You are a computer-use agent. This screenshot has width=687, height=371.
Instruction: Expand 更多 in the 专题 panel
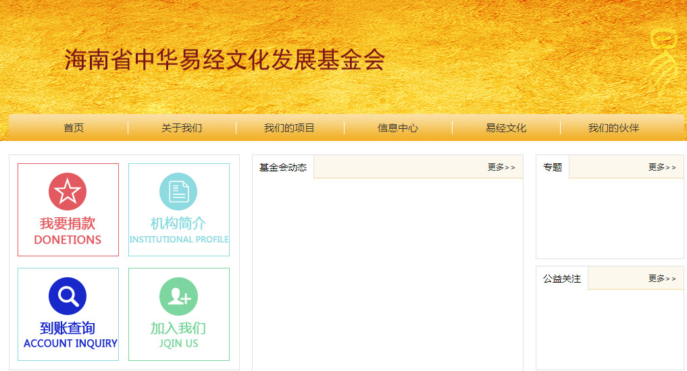tap(662, 167)
